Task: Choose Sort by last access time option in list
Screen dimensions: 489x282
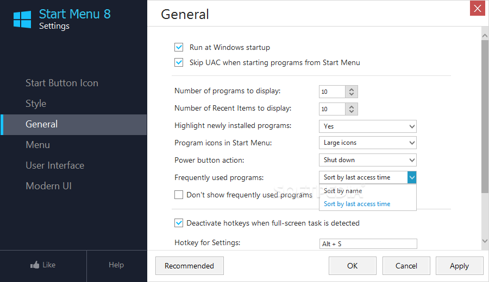Action: (368, 204)
